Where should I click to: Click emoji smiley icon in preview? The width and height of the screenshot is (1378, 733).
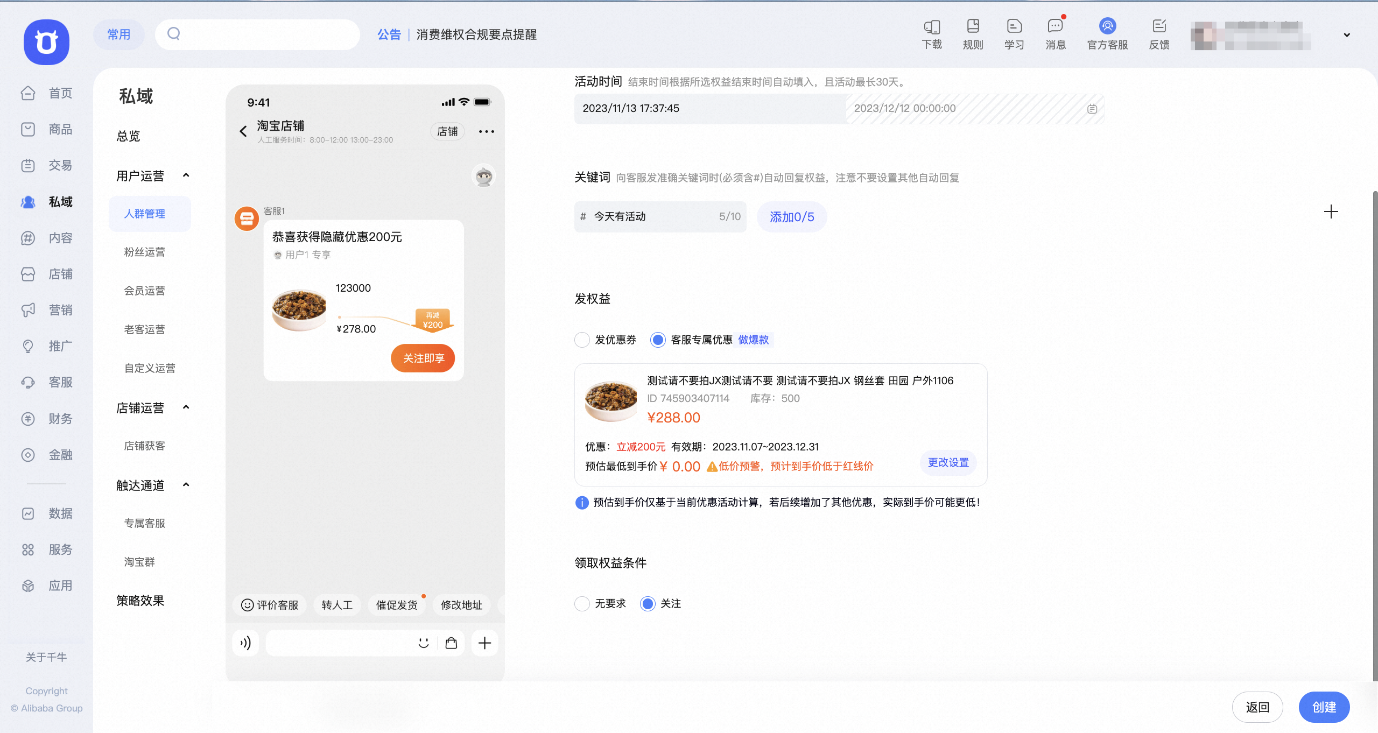coord(424,643)
